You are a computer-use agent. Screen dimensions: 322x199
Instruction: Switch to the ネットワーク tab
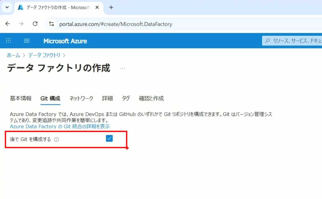[81, 99]
